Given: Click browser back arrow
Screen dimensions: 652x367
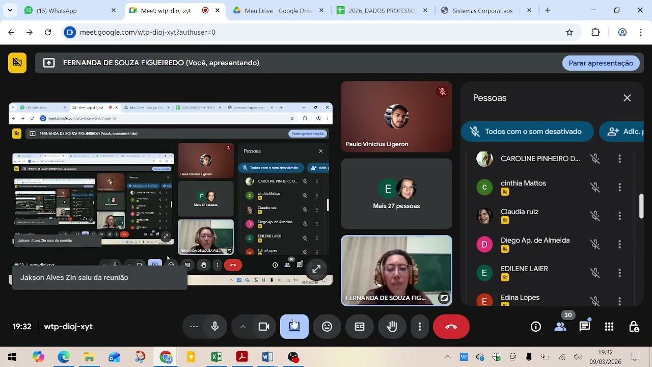Looking at the screenshot, I should (x=11, y=32).
